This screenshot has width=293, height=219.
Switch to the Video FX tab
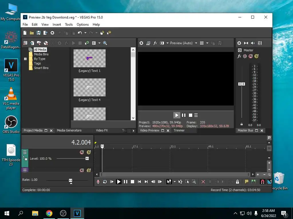pos(102,130)
